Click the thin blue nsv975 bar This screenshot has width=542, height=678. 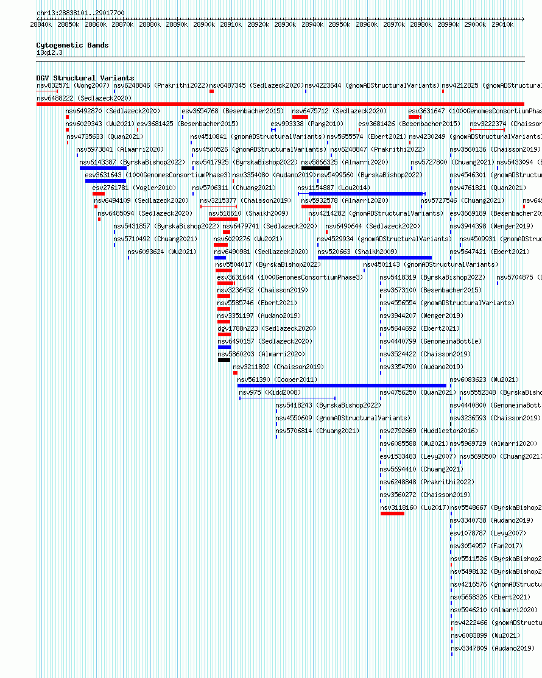(x=287, y=398)
